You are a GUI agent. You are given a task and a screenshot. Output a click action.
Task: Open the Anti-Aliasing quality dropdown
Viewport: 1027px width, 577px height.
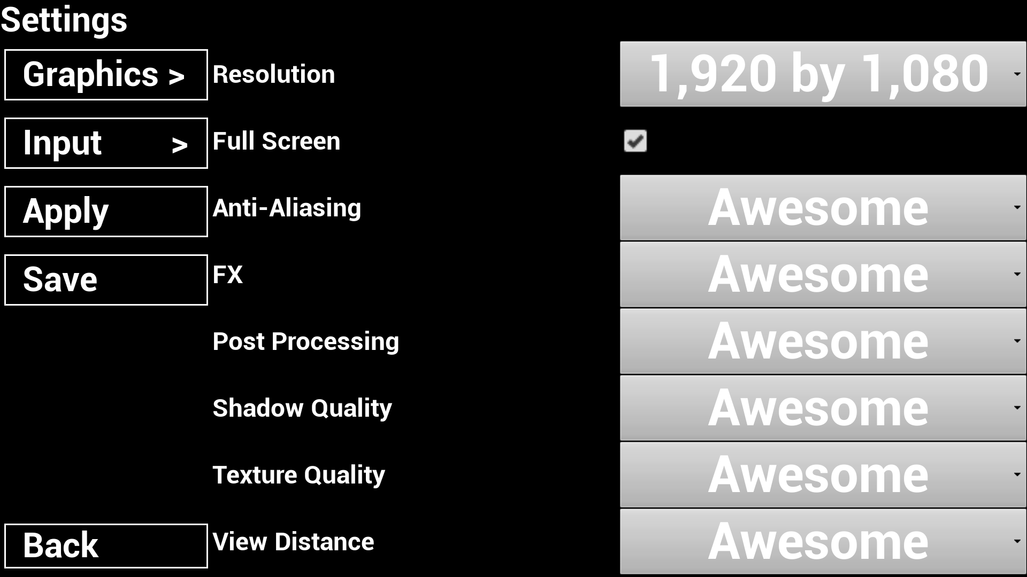pos(823,208)
